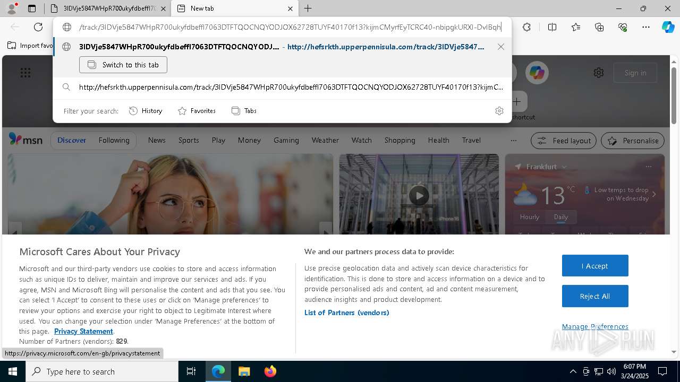Open the Collections toolbar icon

coord(599,27)
